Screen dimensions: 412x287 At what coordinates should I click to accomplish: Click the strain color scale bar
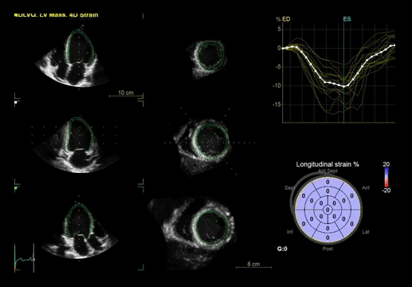click(386, 177)
